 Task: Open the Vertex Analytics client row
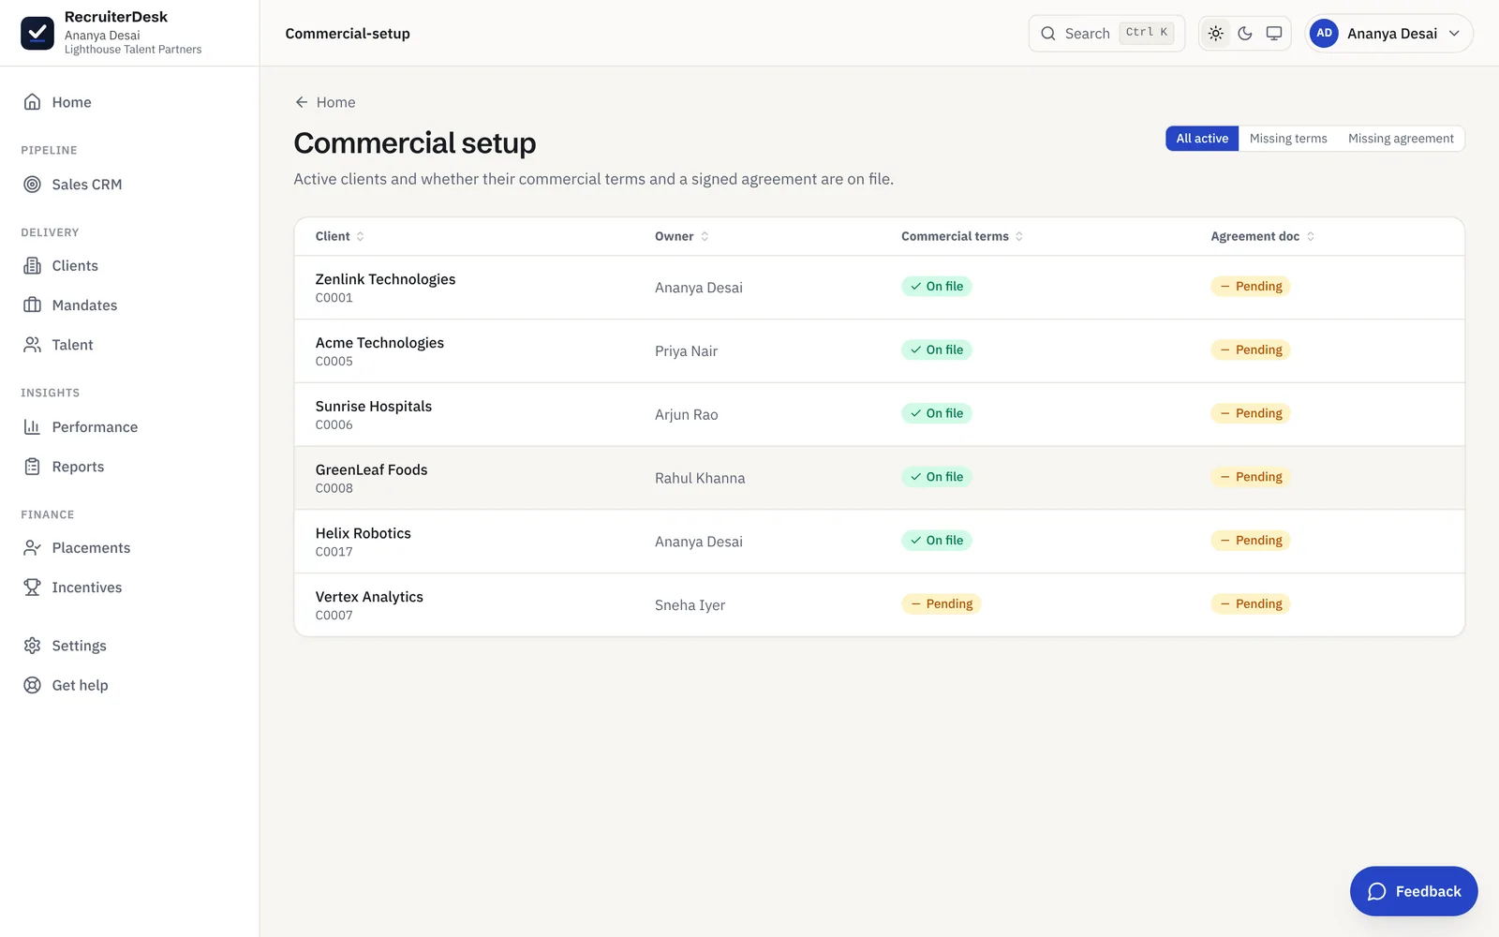[879, 604]
